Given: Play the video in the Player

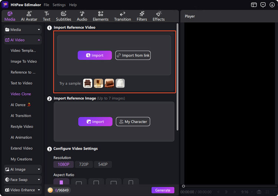Looking at the screenshot, I should point(226,192).
